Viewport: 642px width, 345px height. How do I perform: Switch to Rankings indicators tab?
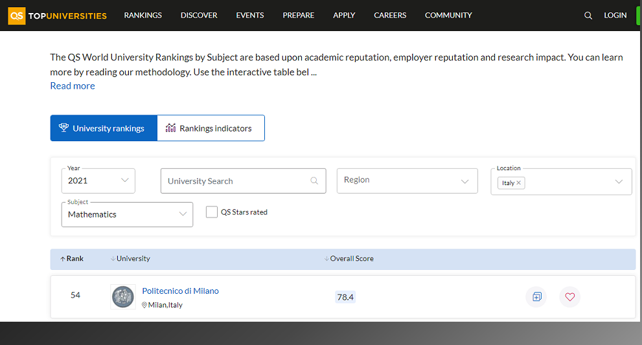point(211,128)
